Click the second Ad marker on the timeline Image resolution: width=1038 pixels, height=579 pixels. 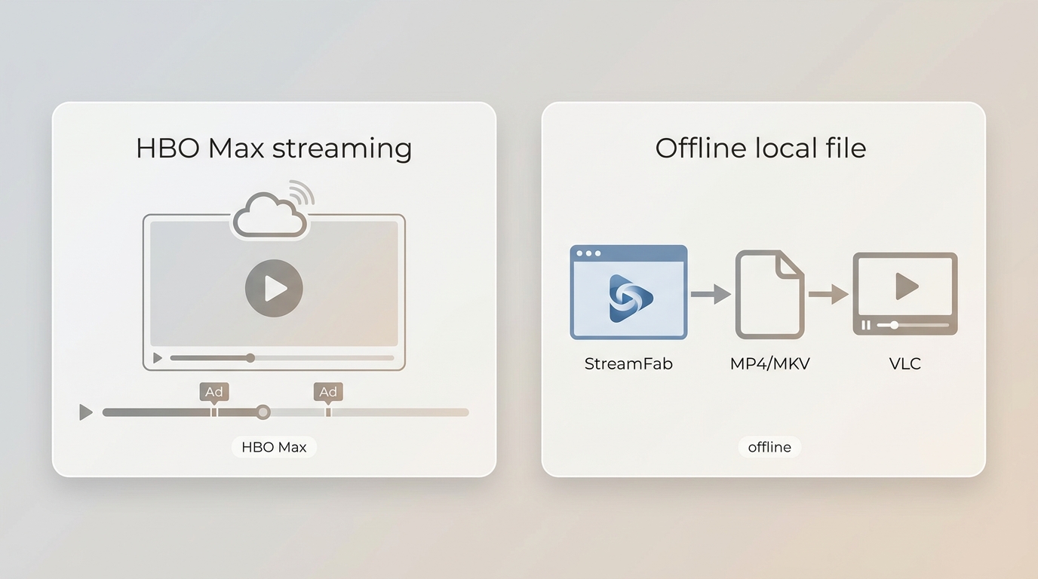328,392
